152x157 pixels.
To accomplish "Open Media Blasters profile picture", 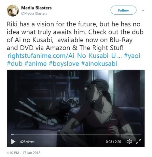I will (13, 10).
